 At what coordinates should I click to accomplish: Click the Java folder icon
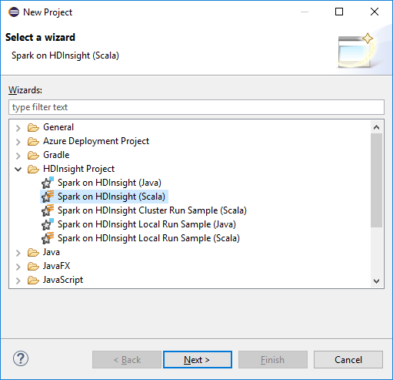pos(33,252)
